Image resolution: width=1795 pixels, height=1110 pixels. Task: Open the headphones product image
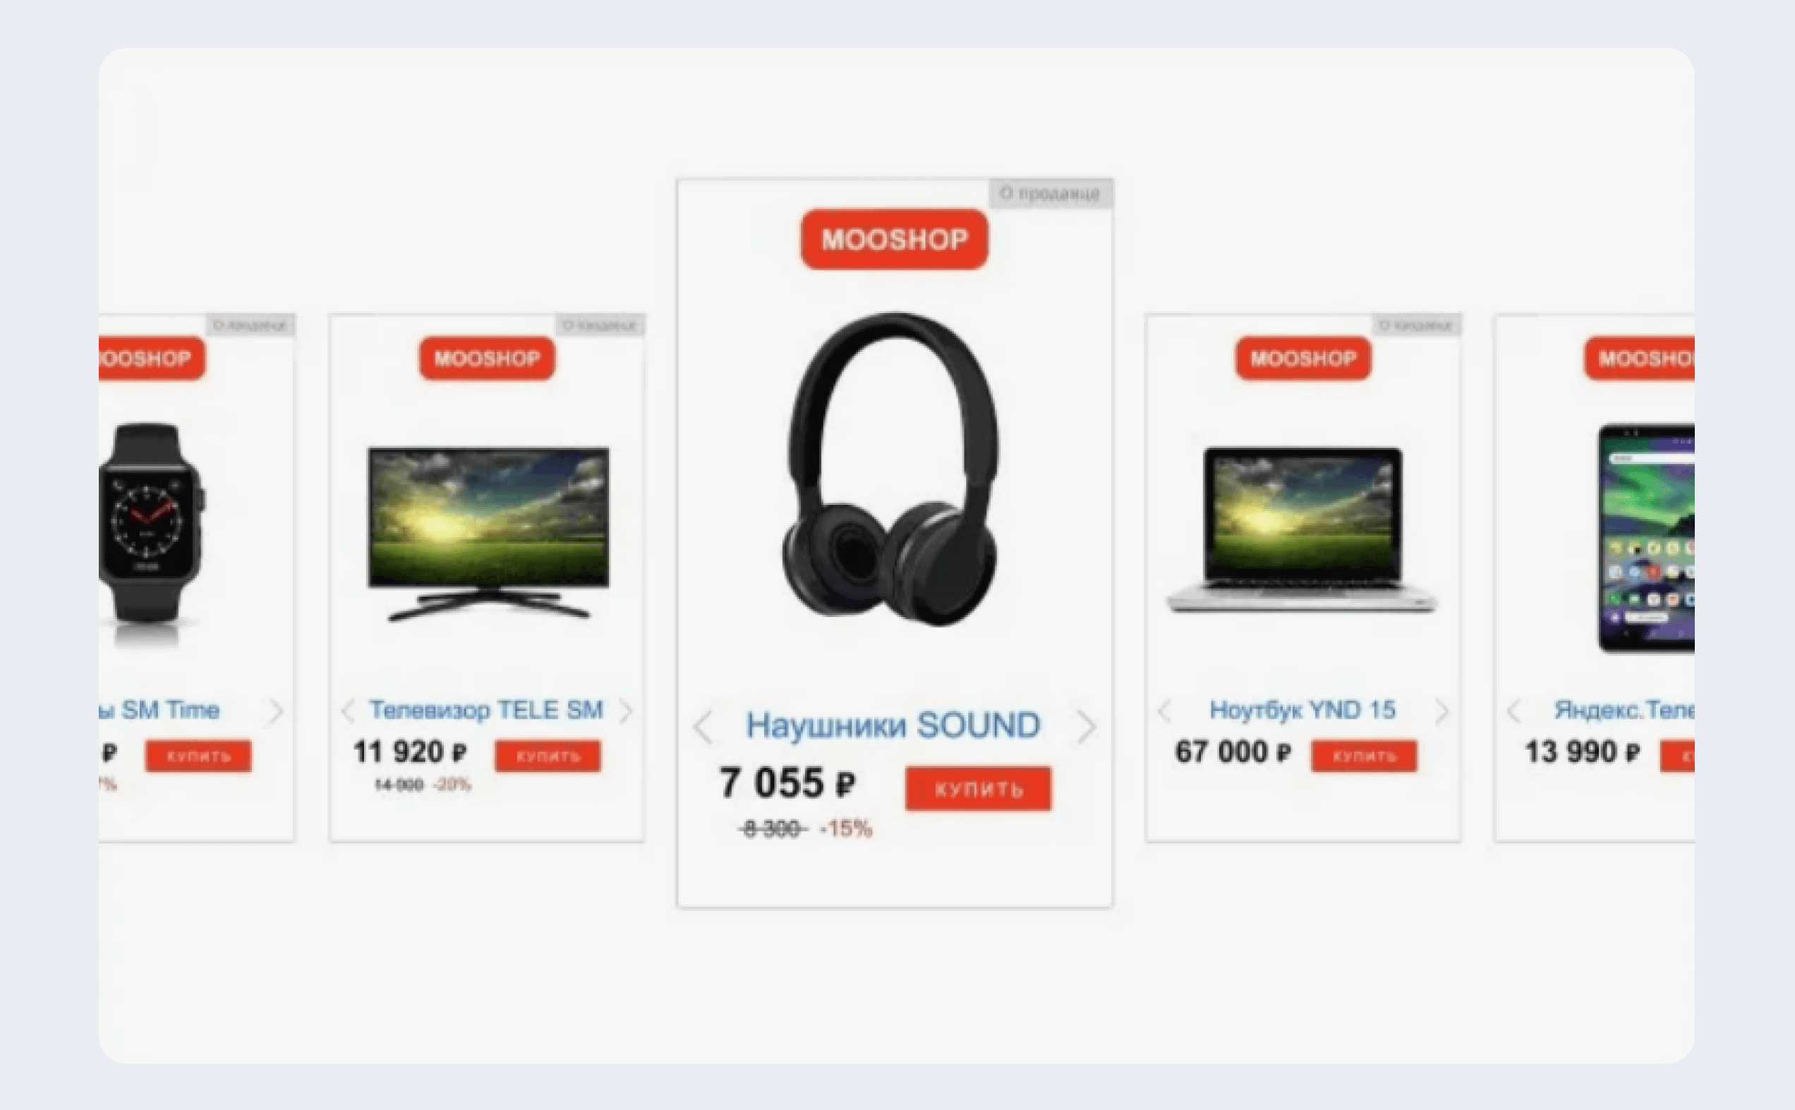[x=891, y=470]
